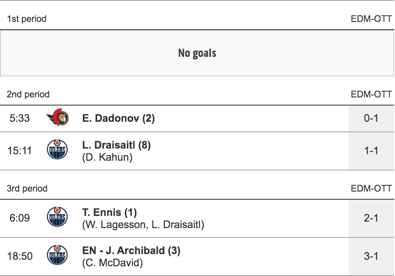
Task: Click the 1st period heading
Action: (x=27, y=19)
